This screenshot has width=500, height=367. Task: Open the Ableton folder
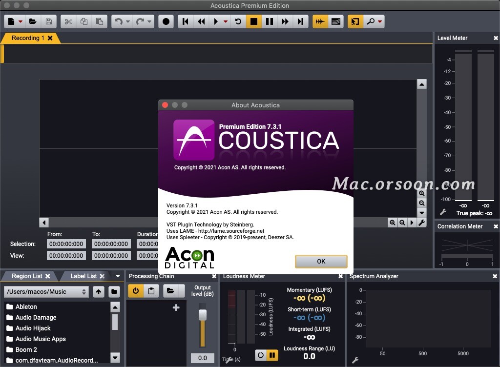click(x=26, y=306)
